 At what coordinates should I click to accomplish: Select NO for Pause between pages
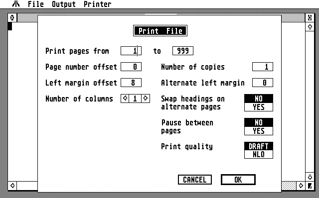[x=259, y=122]
